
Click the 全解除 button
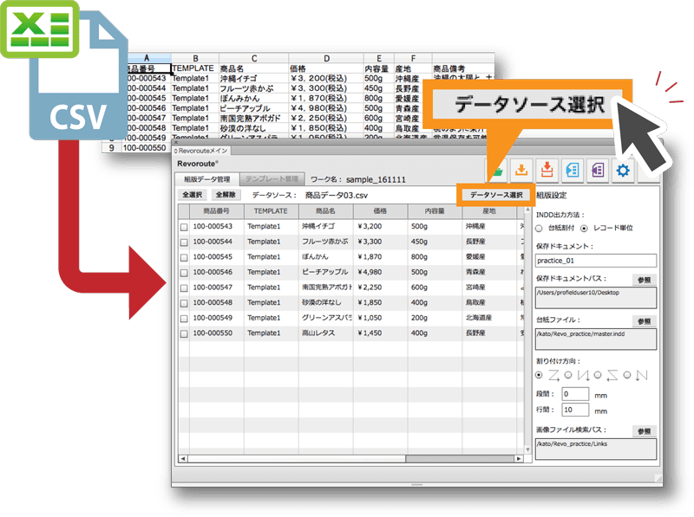pos(226,195)
